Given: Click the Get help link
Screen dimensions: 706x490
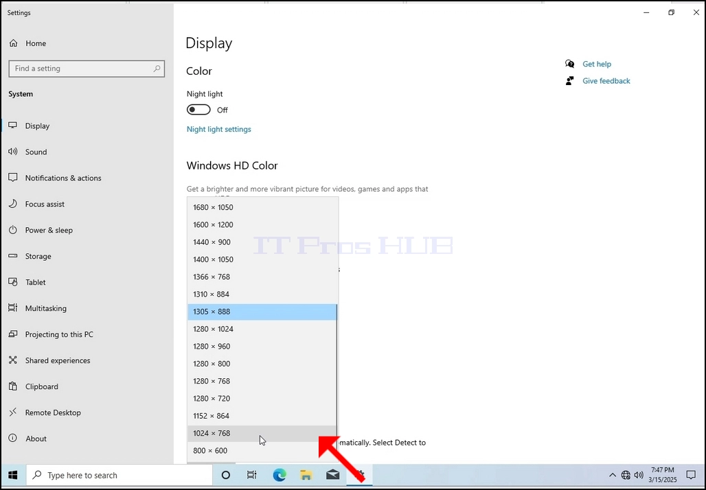Looking at the screenshot, I should point(597,64).
